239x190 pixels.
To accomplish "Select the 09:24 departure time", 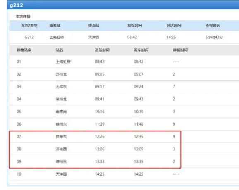I will pyautogui.click(x=139, y=87).
